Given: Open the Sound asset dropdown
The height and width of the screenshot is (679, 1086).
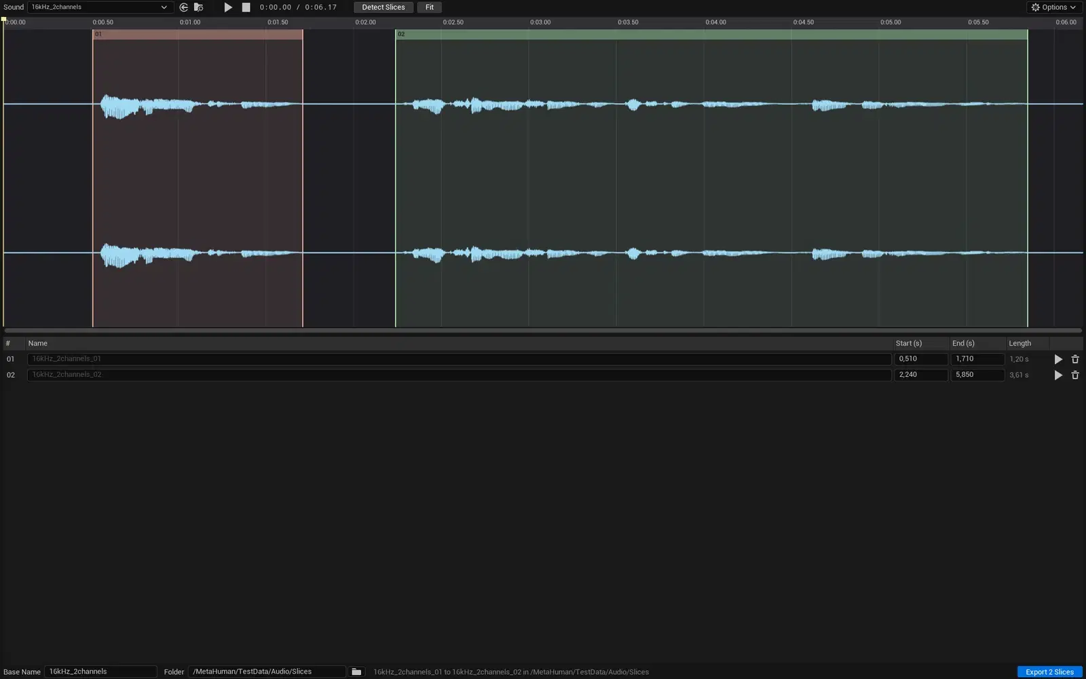Looking at the screenshot, I should 100,7.
